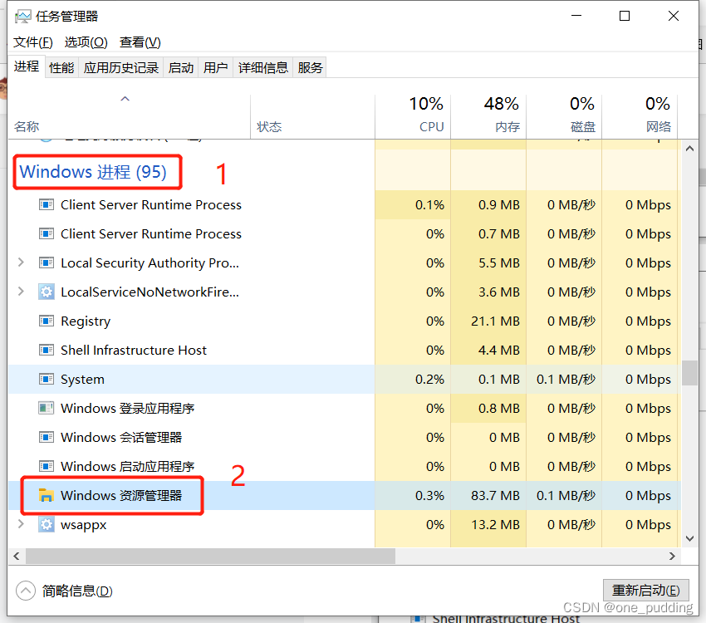Viewport: 706px width, 623px height.
Task: Minimize the Task Manager window
Action: point(576,17)
